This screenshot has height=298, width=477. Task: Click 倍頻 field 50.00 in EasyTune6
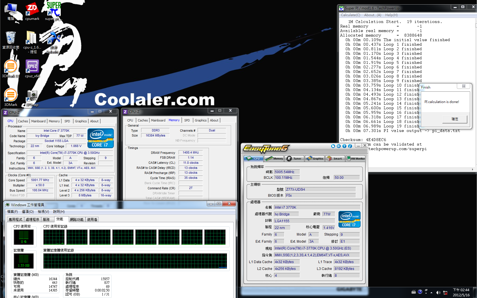coord(347,178)
